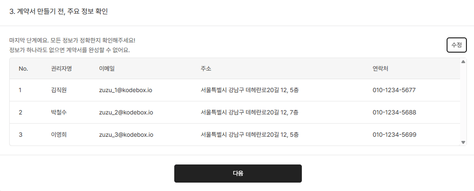Click the table scrollbar up arrow
Image resolution: width=474 pixels, height=191 pixels.
click(463, 62)
